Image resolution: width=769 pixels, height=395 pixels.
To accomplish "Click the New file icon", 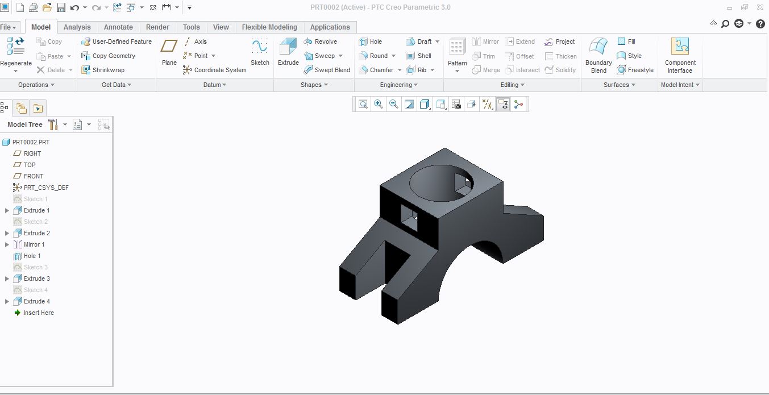I will click(20, 7).
